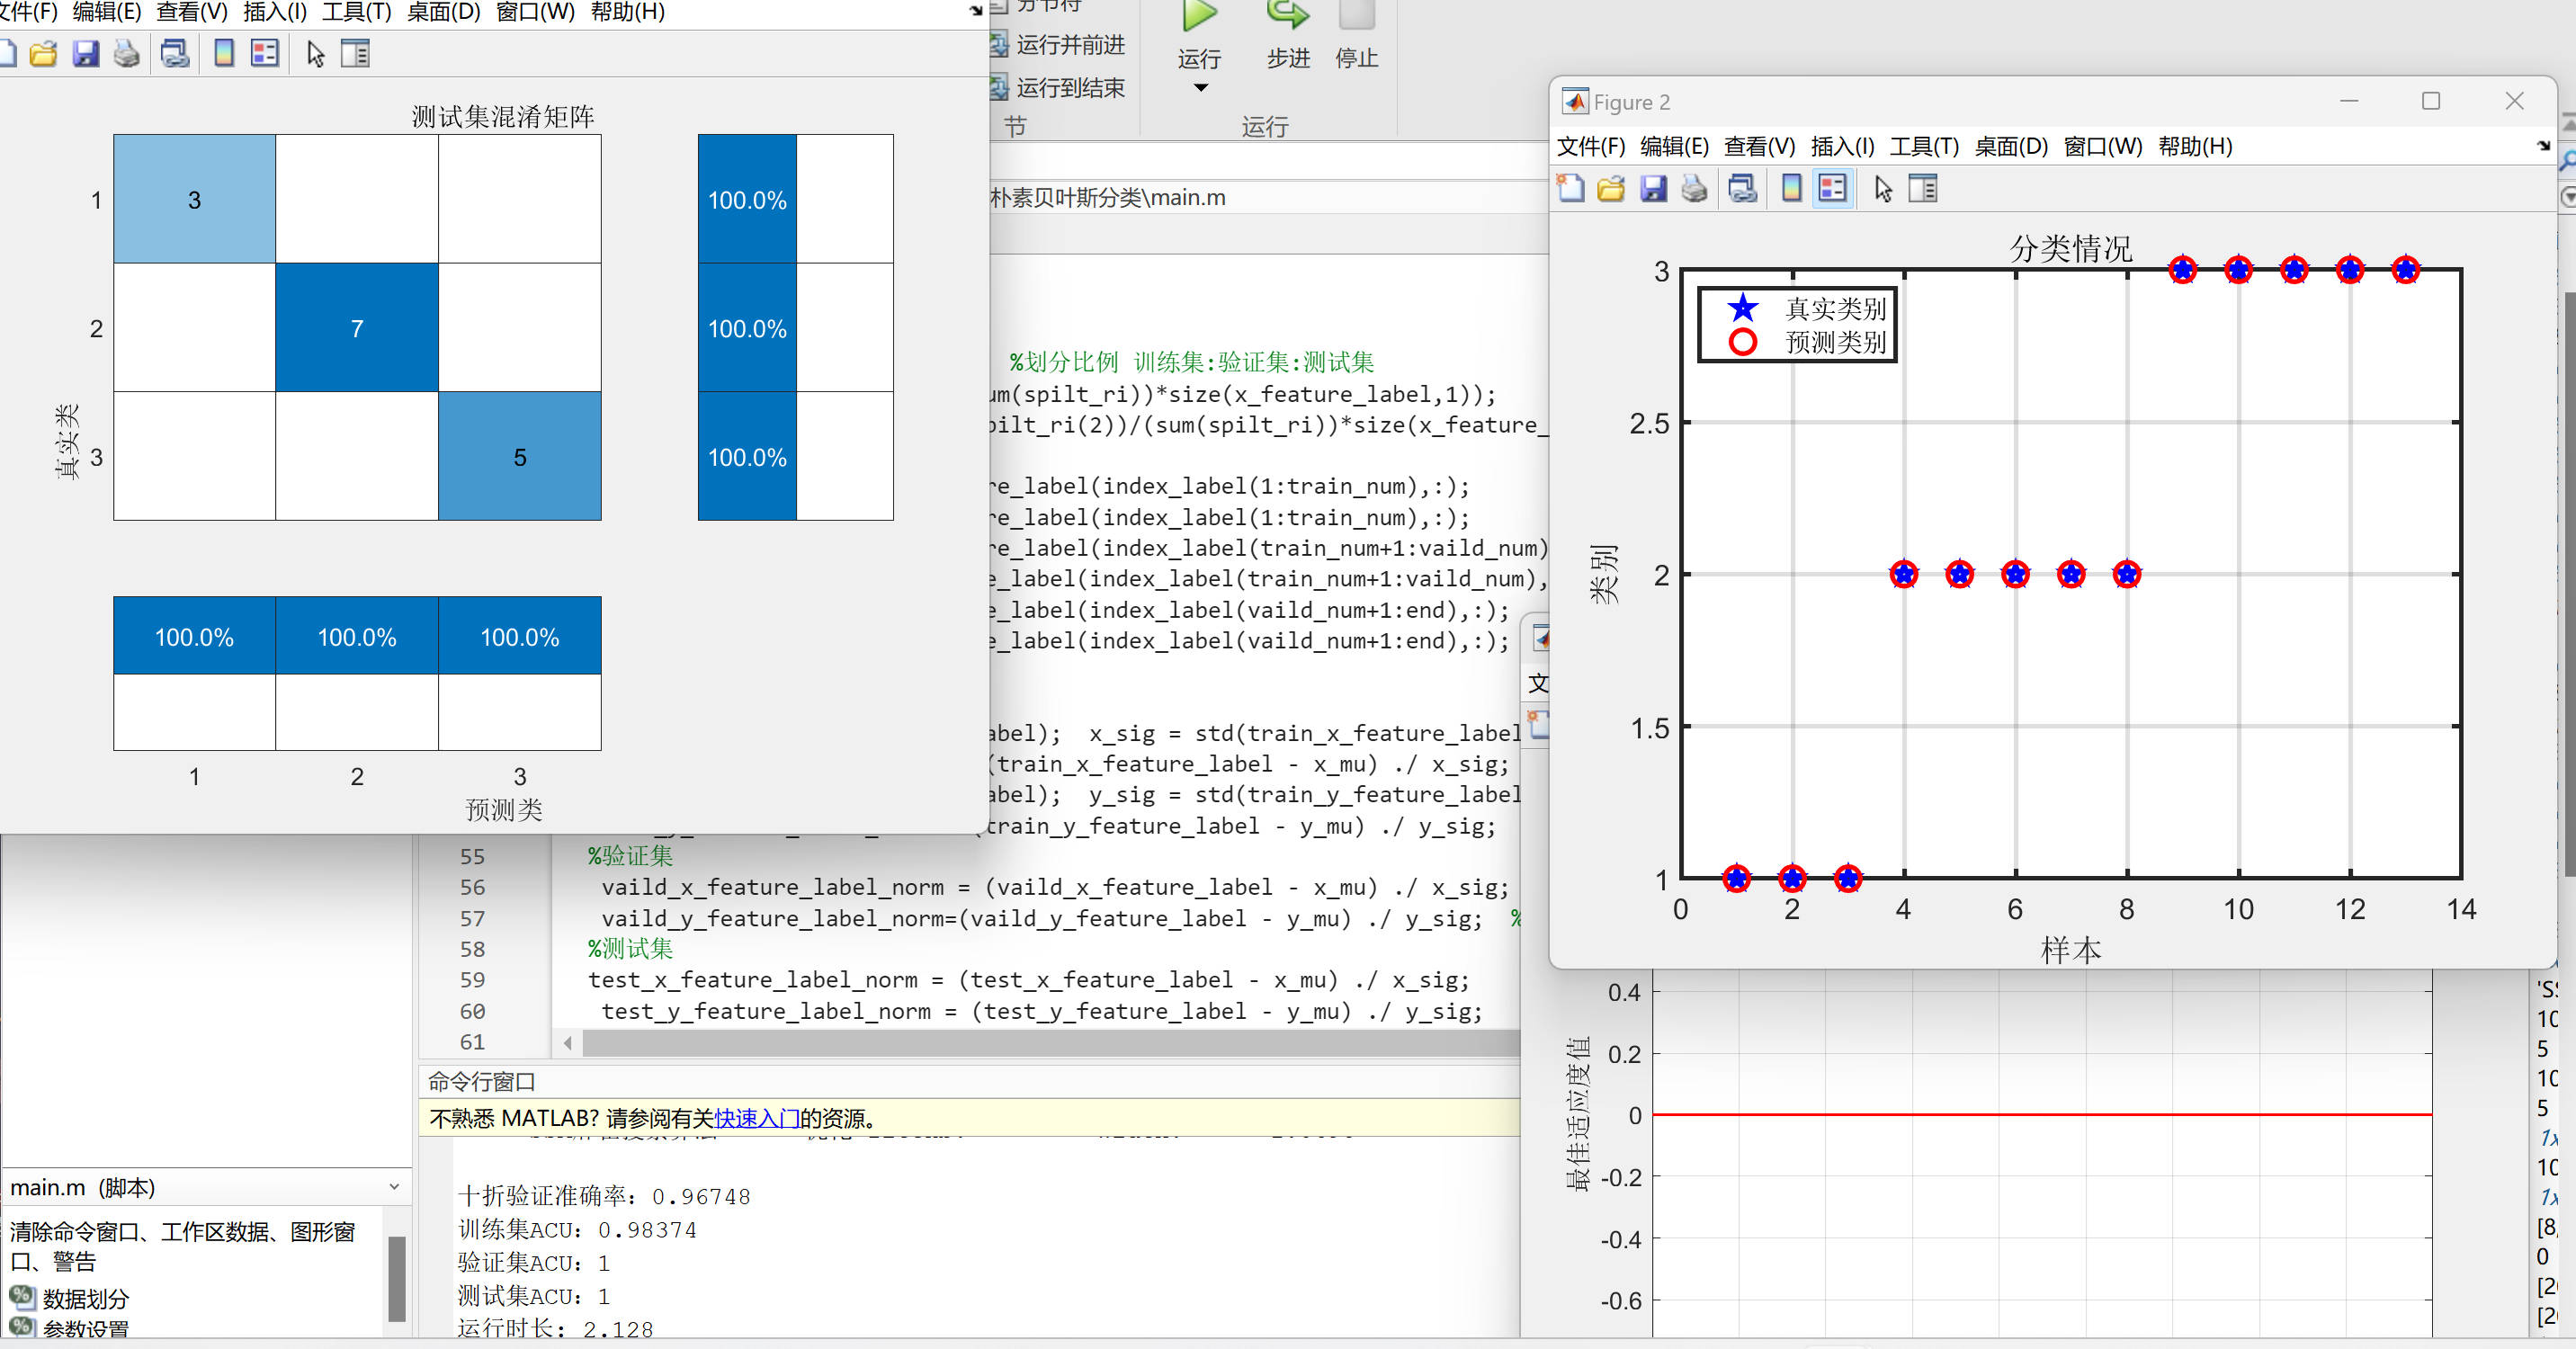Toggle colorbar in confusion matrix figure toolbar
This screenshot has width=2576, height=1349.
pyautogui.click(x=224, y=53)
